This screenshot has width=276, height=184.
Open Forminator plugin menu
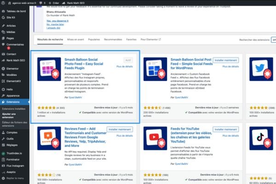[15, 159]
